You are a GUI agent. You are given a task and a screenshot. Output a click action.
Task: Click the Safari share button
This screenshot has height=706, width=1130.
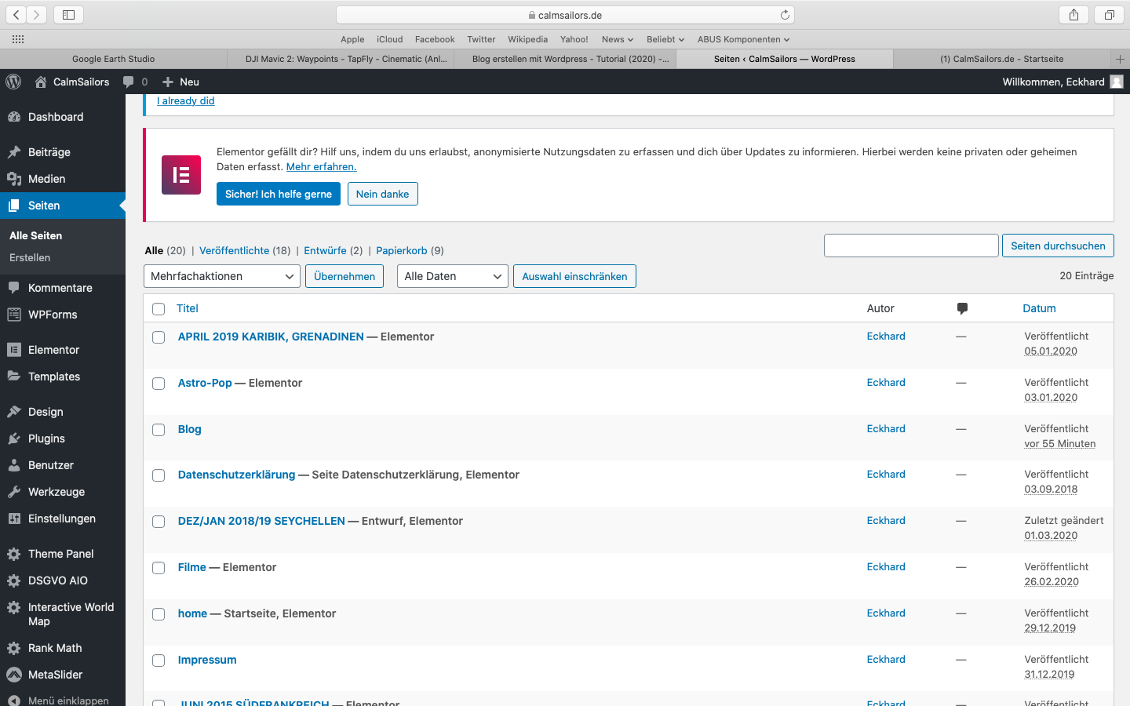[1073, 15]
